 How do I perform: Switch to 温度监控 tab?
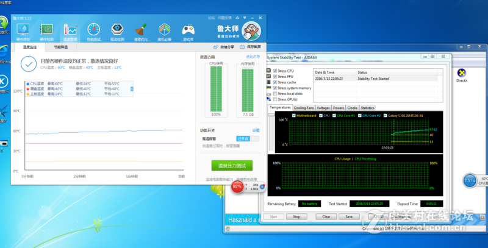coord(29,48)
